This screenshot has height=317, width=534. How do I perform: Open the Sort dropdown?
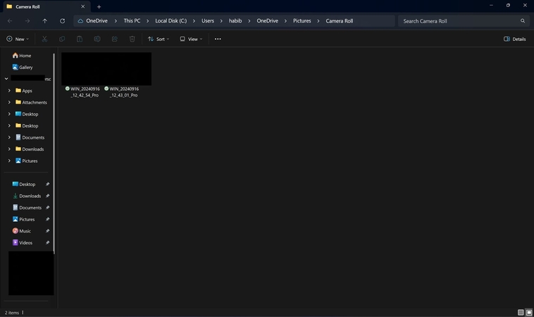pos(159,39)
